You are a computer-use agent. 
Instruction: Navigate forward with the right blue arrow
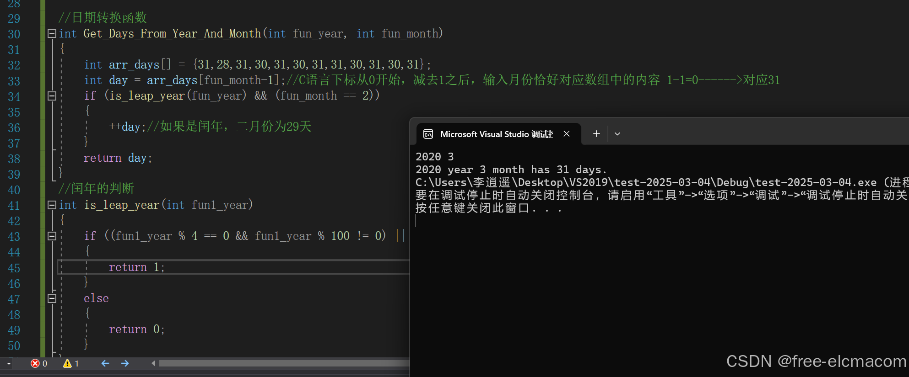click(x=125, y=363)
